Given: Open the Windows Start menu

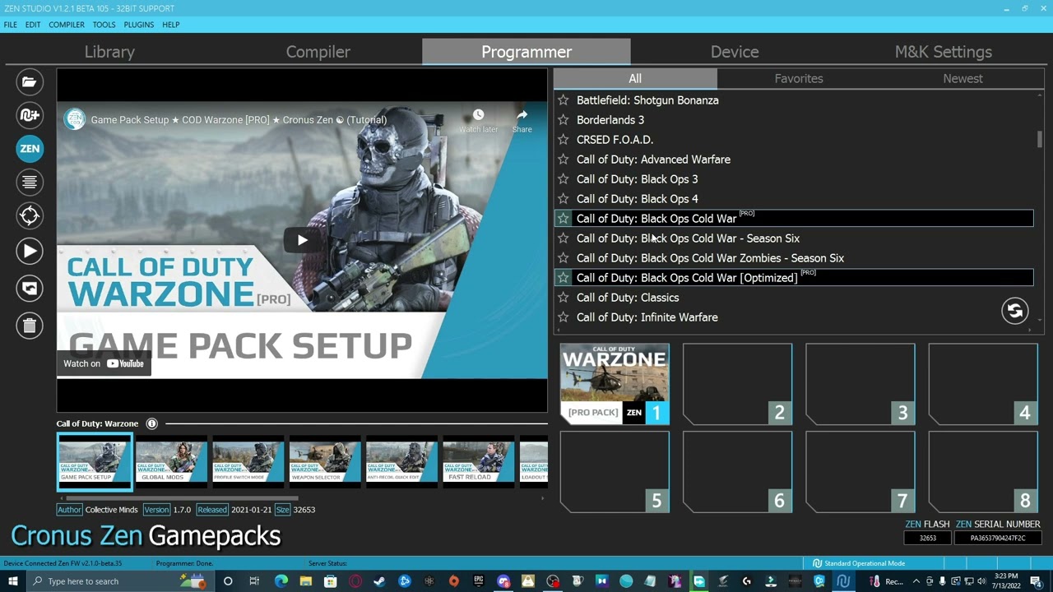Looking at the screenshot, I should tap(12, 581).
